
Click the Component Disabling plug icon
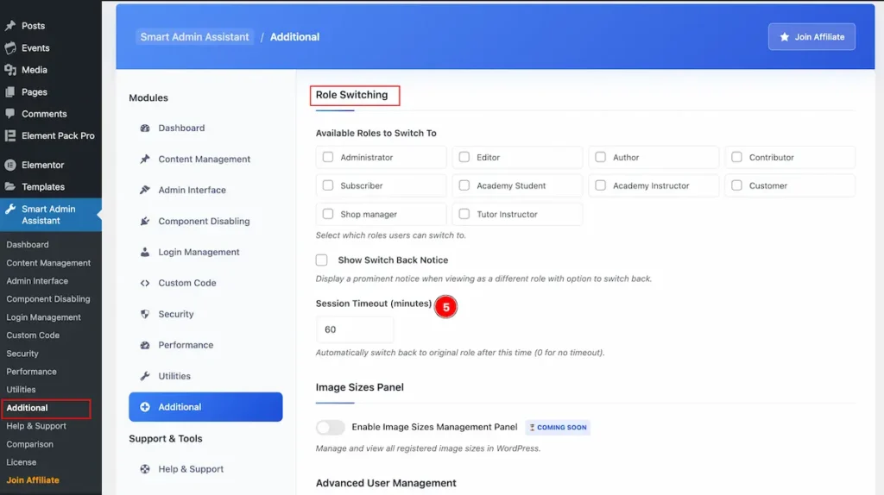[x=145, y=221]
